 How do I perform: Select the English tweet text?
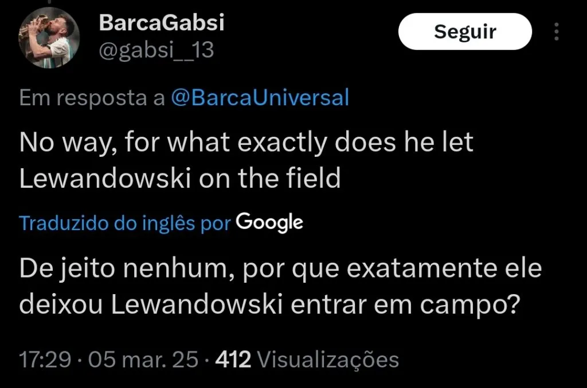tap(246, 159)
